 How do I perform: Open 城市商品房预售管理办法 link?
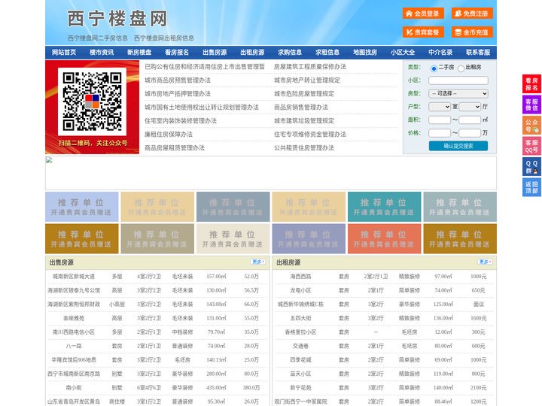pyautogui.click(x=178, y=80)
